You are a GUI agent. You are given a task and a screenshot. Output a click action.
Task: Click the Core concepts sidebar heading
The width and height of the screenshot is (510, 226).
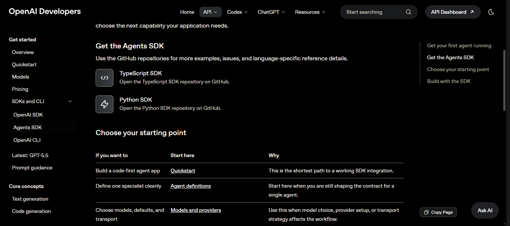pos(26,186)
